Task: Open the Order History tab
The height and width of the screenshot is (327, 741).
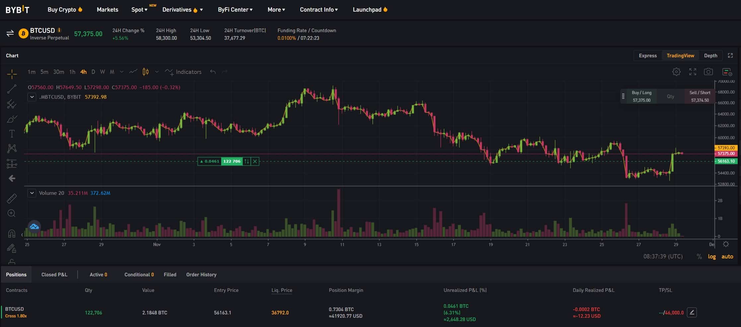Action: 201,275
